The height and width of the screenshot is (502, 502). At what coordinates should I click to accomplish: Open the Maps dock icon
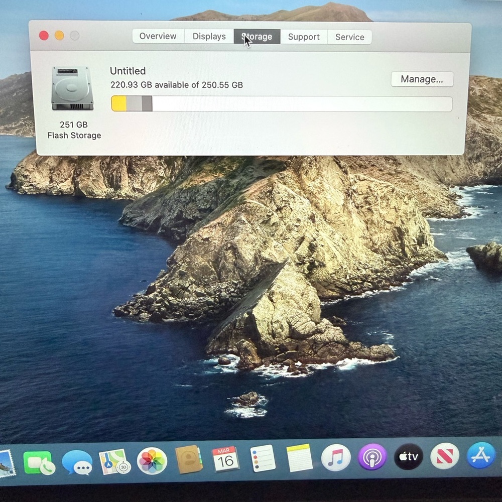[x=114, y=461]
